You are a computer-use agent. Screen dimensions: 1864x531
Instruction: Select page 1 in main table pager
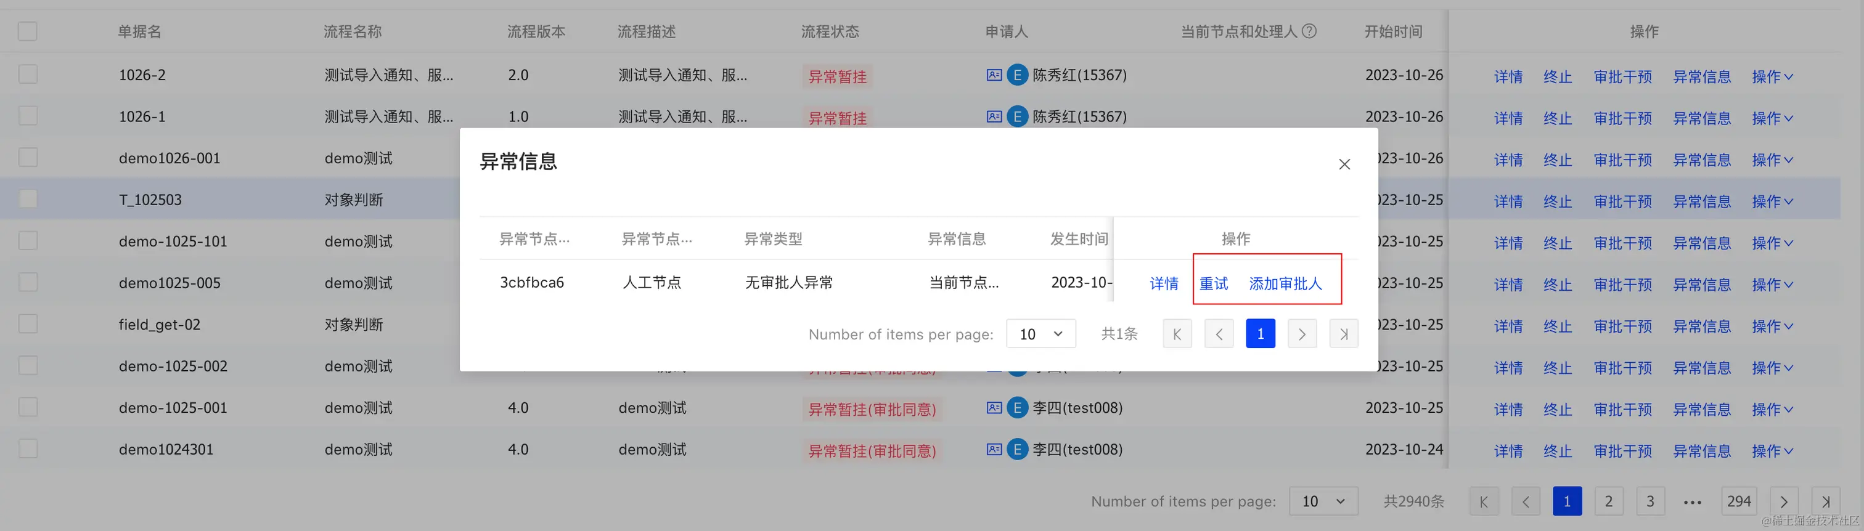pos(1568,501)
